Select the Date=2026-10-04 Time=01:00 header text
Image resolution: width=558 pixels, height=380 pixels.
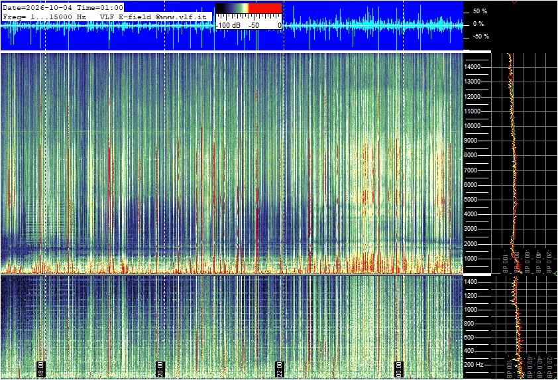63,7
